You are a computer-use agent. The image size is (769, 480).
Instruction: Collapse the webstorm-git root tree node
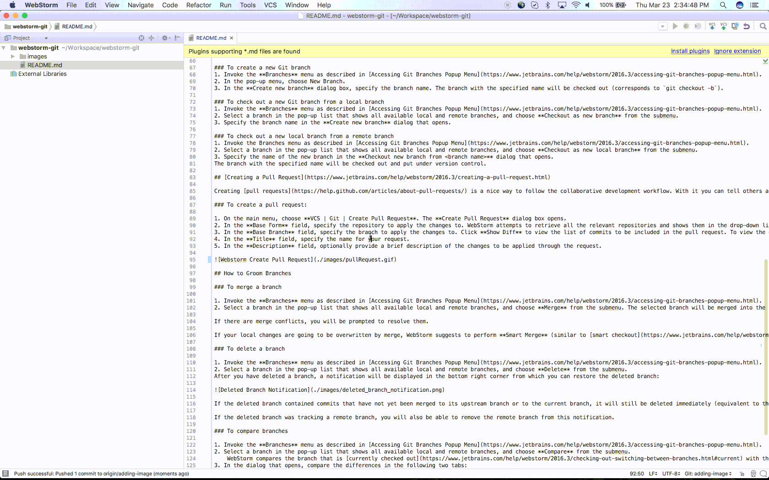pos(4,48)
